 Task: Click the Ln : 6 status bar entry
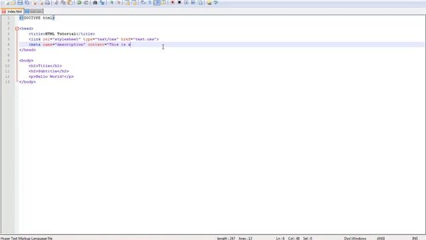tap(280, 238)
